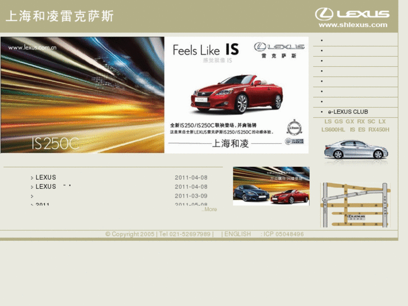Select the SC model link
Viewport: 408px width, 306px height.
click(x=372, y=121)
